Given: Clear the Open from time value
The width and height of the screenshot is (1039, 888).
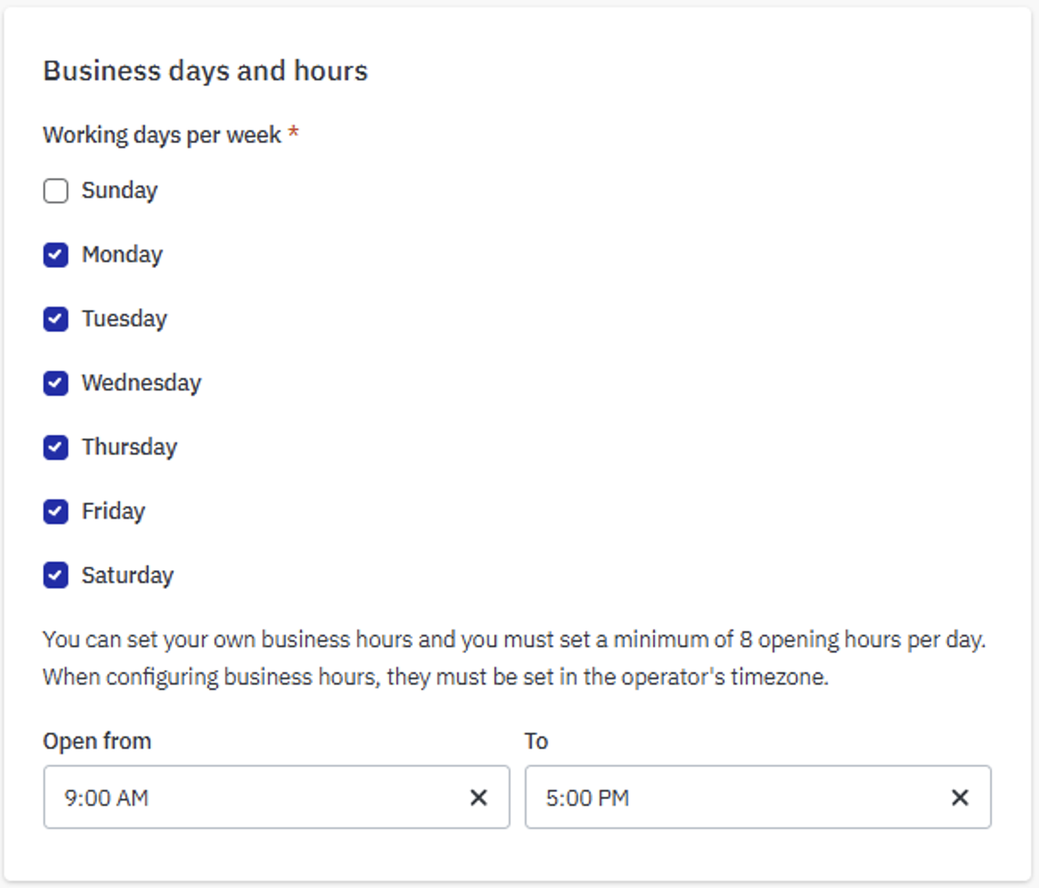Looking at the screenshot, I should 479,797.
